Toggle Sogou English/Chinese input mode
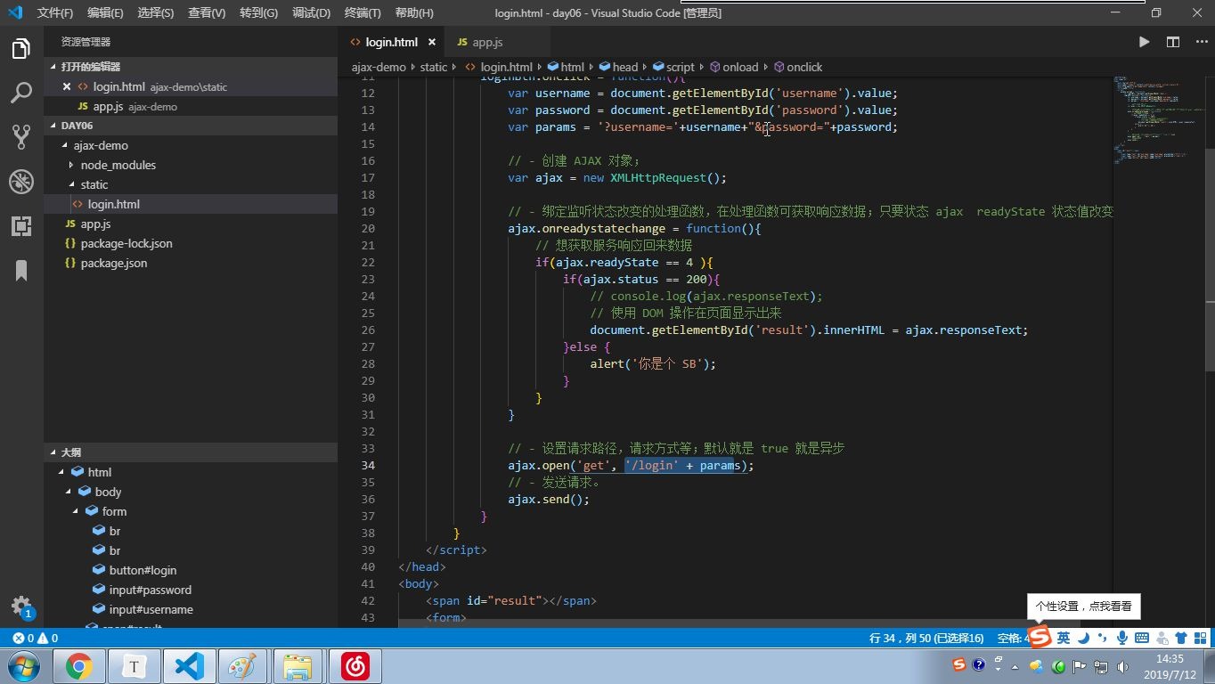The image size is (1215, 684). point(1063,638)
